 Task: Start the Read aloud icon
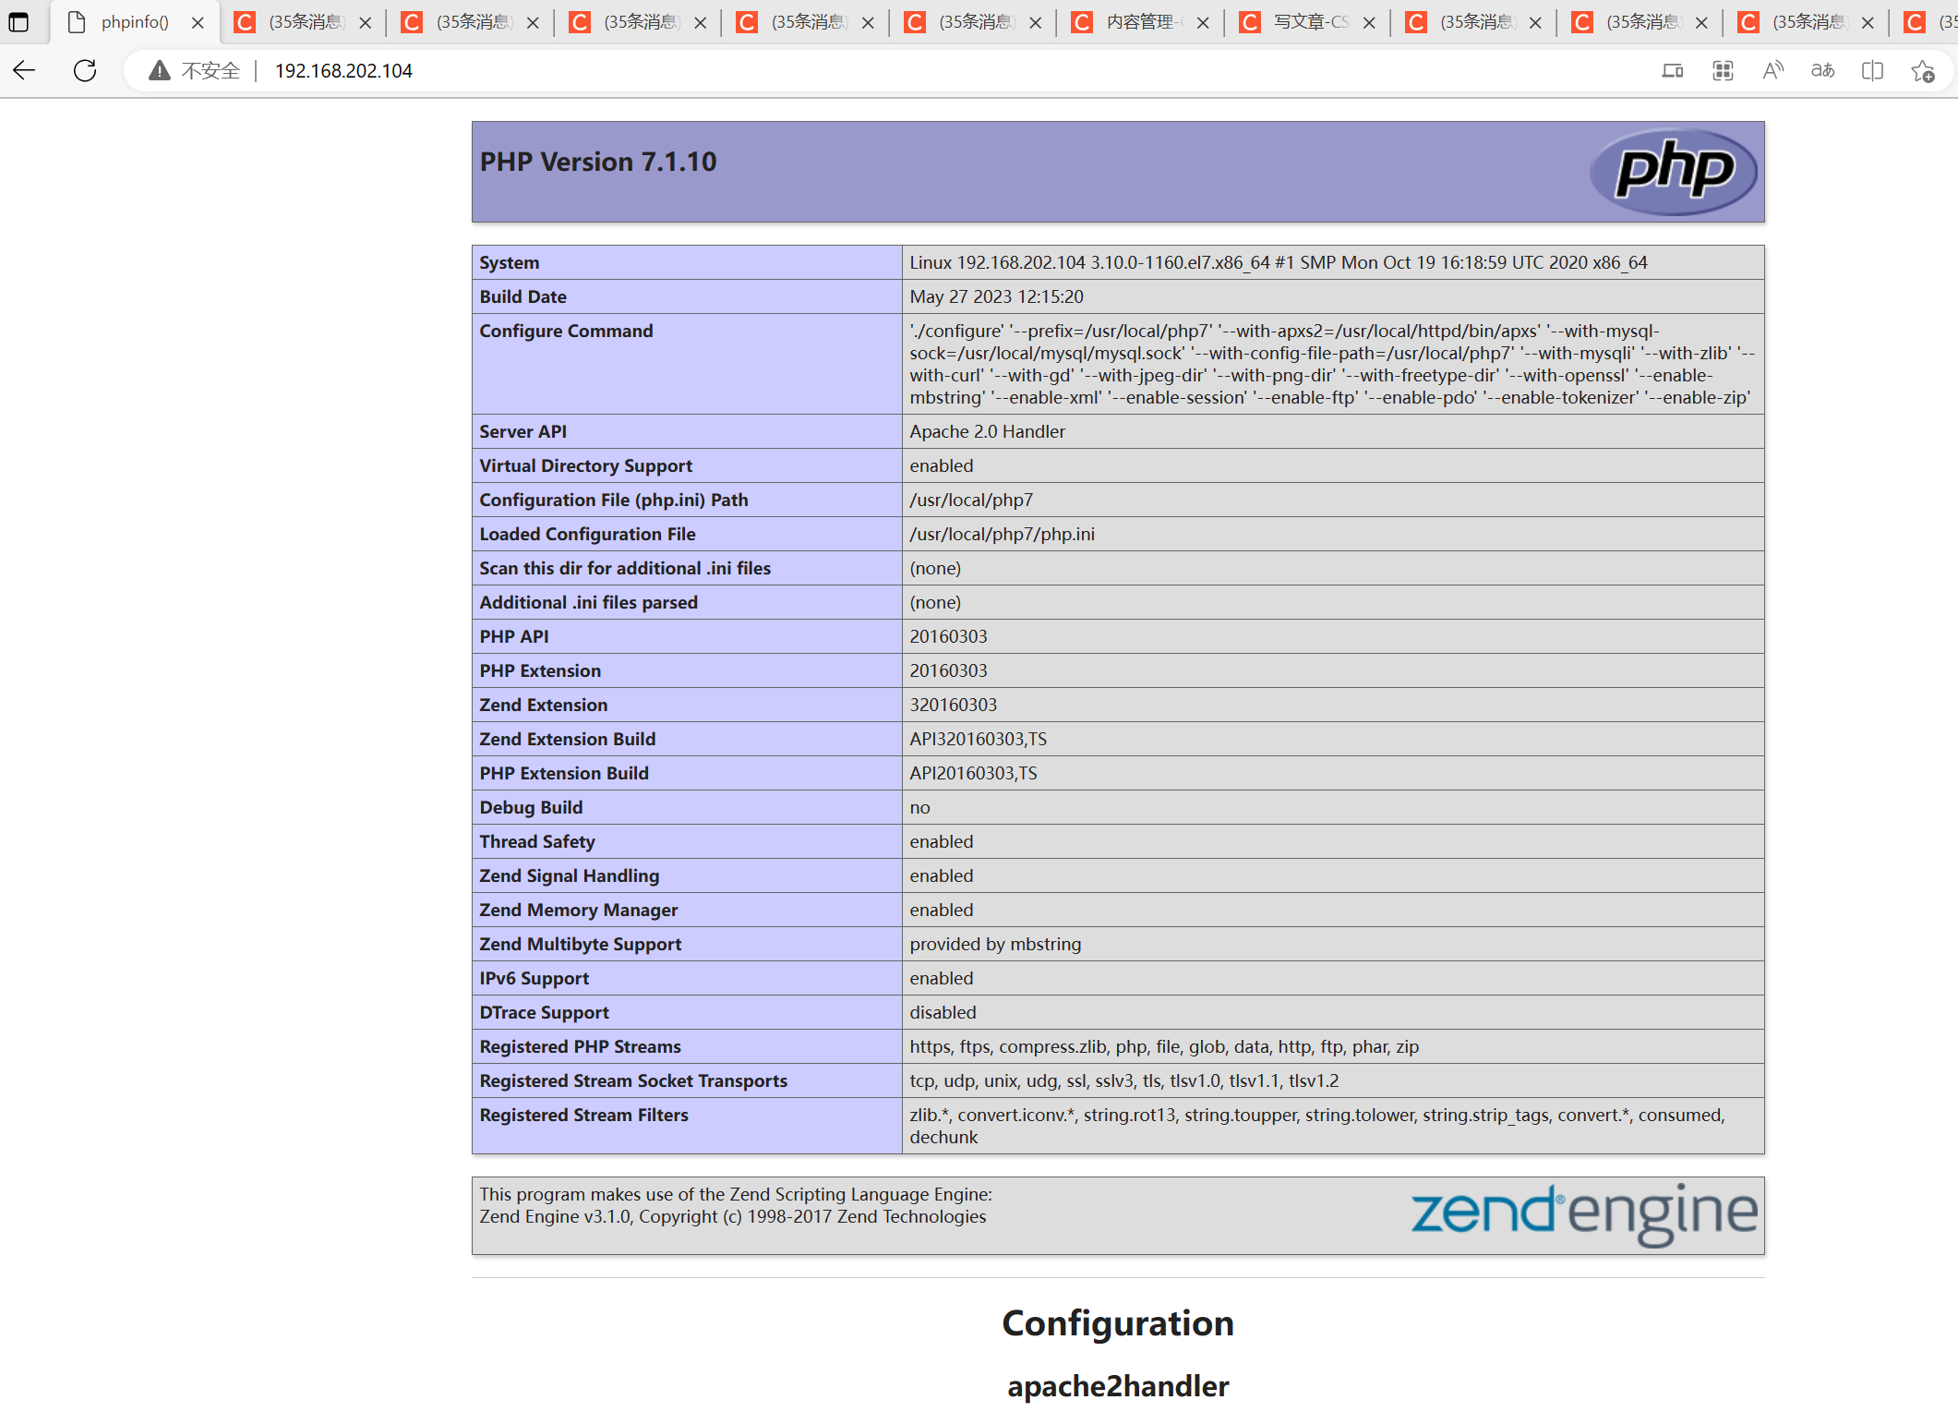point(1772,71)
